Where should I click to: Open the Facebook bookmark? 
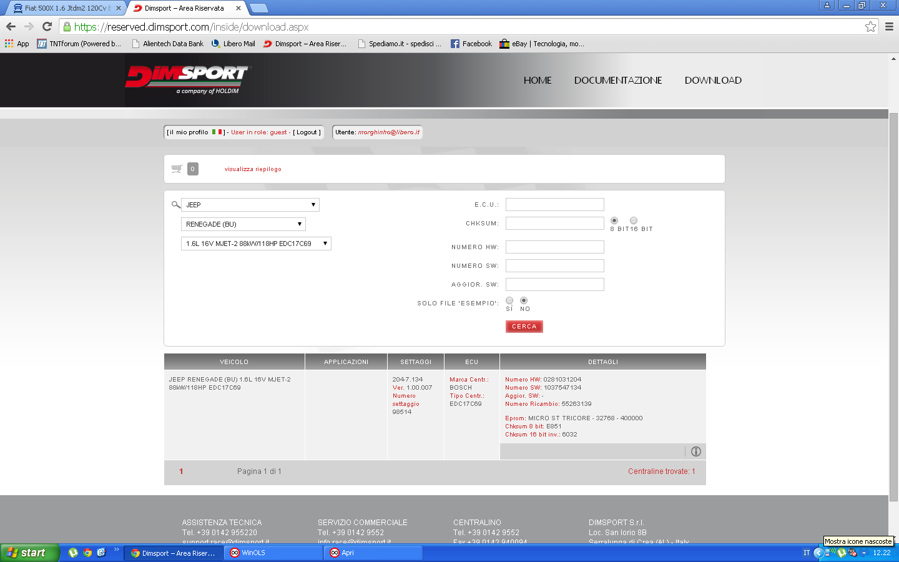point(471,44)
